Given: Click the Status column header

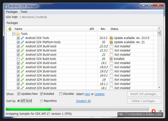Looking at the screenshot, I should click(x=131, y=29).
